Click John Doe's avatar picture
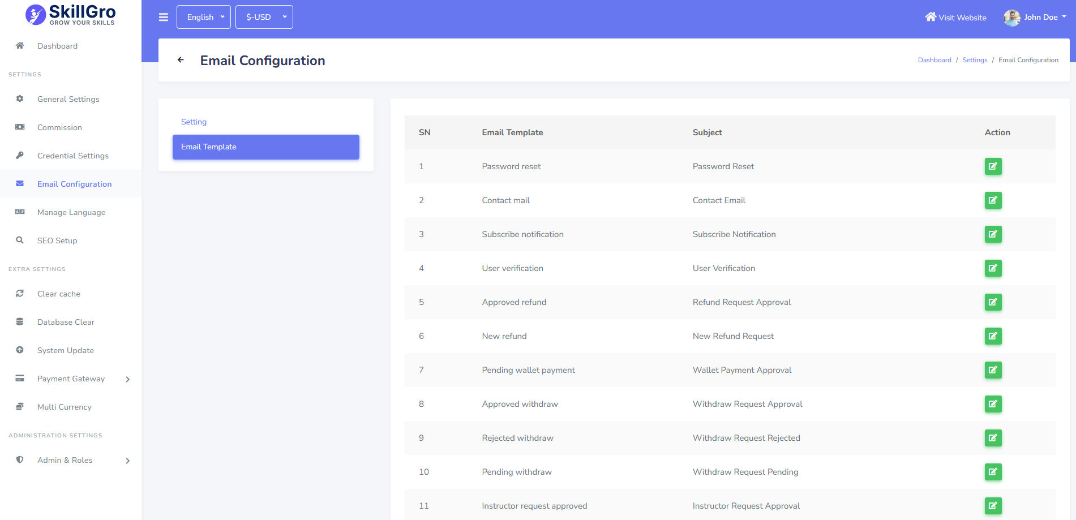Screen dimensions: 1076x520 point(1011,18)
